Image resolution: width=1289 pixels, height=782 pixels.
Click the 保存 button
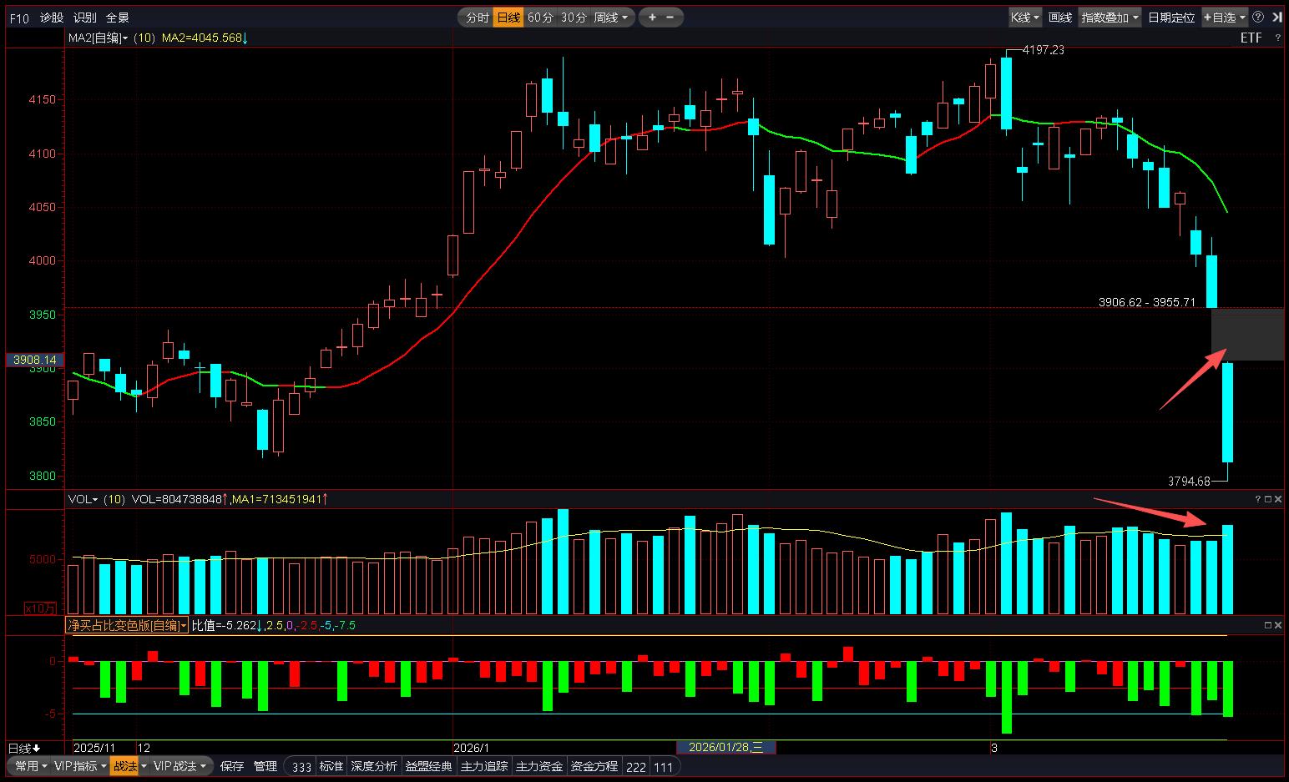(x=232, y=766)
